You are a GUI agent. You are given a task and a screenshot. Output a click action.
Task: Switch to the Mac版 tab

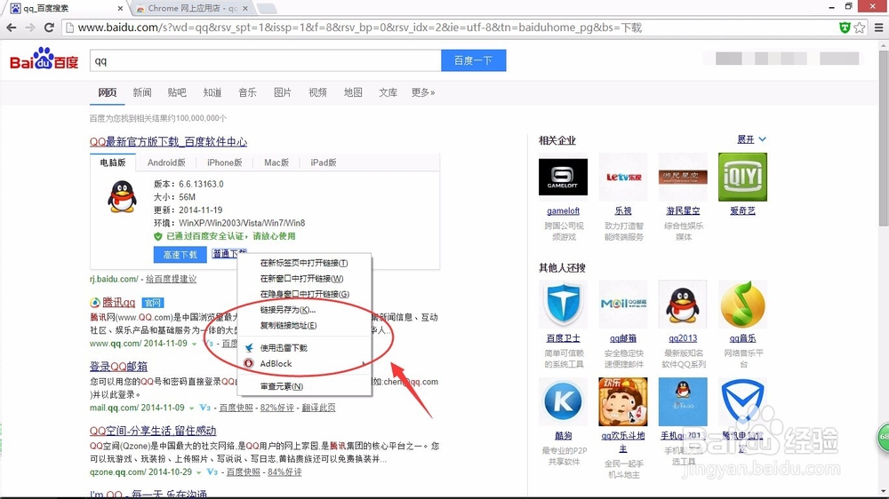tap(276, 162)
